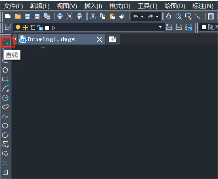Toggle layer on/off lightbulb icon

[18, 28]
